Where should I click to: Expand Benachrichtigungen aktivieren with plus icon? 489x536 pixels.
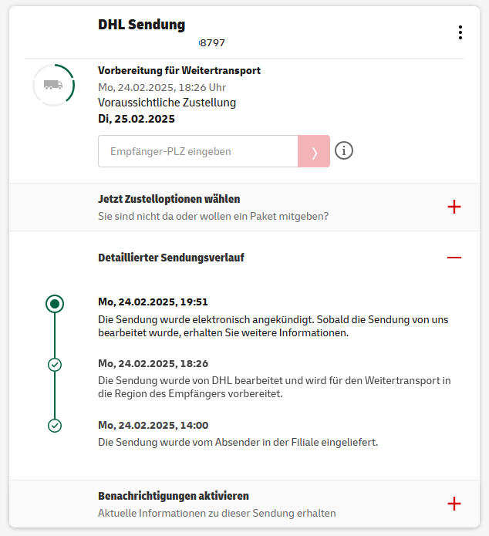point(454,504)
